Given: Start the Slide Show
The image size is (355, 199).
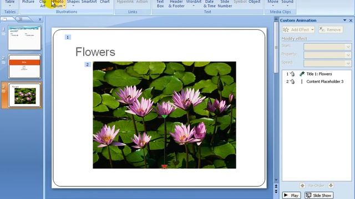Looking at the screenshot, I should point(319,195).
